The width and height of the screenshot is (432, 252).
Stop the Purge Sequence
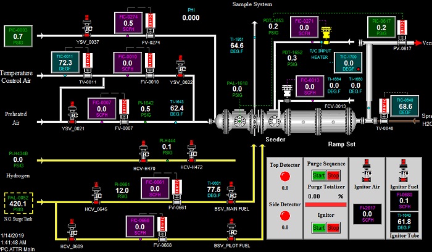pos(333,175)
